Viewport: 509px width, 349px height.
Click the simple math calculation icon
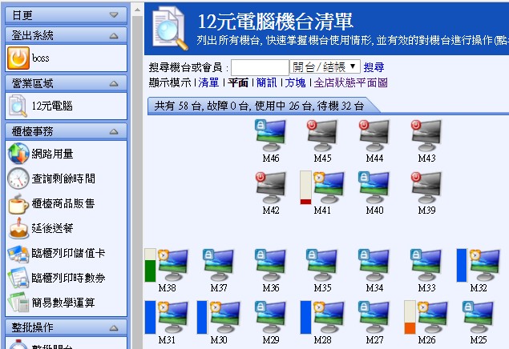tap(18, 303)
